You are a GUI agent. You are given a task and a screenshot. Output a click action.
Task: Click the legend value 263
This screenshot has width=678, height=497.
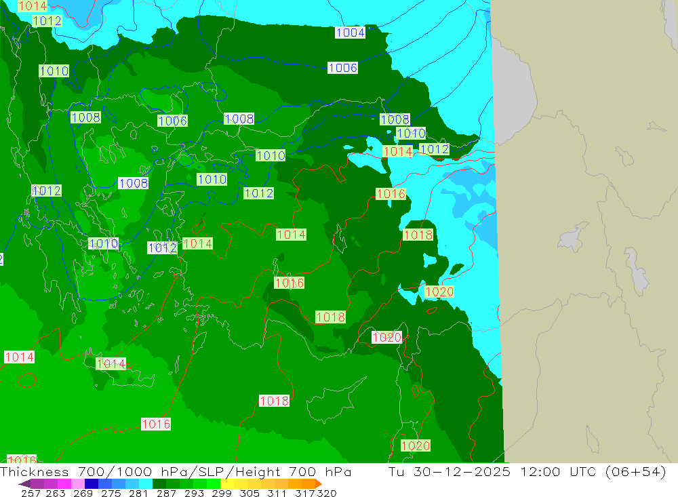pos(56,493)
